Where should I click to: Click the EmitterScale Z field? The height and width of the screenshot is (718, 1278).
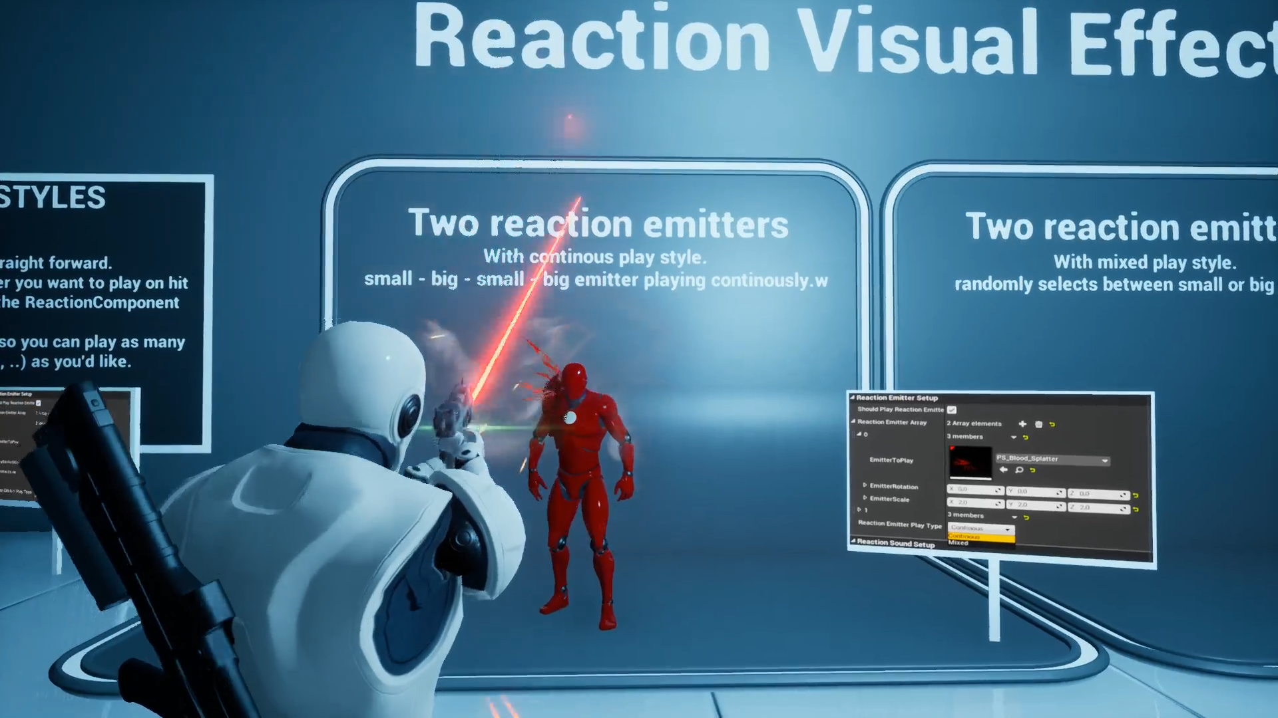(x=1099, y=508)
